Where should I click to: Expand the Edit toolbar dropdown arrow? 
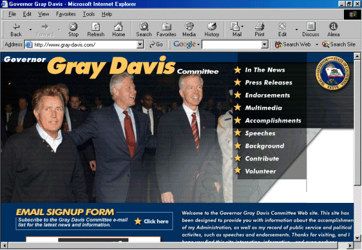coord(296,30)
